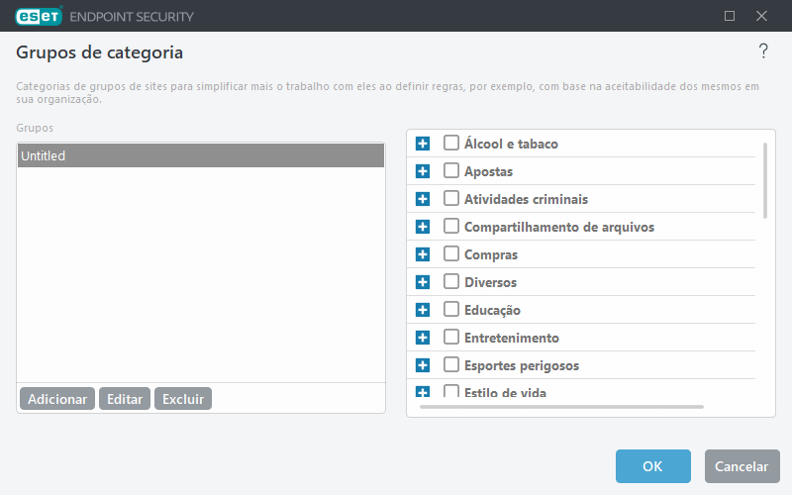The width and height of the screenshot is (792, 495).
Task: Click the Apostas label
Action: (488, 171)
